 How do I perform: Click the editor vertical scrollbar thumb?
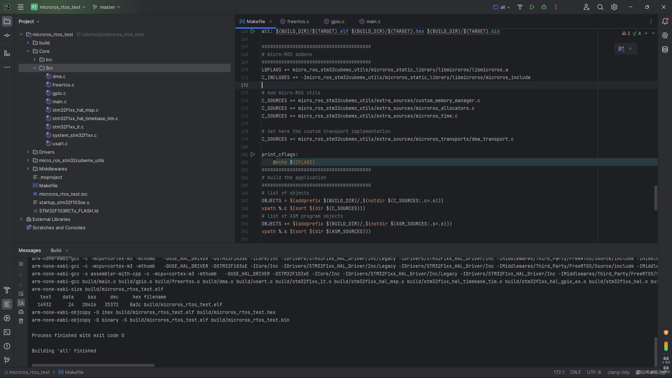pyautogui.click(x=656, y=198)
